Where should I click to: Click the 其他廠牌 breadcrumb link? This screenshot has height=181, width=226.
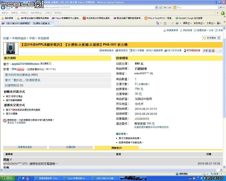[43, 38]
